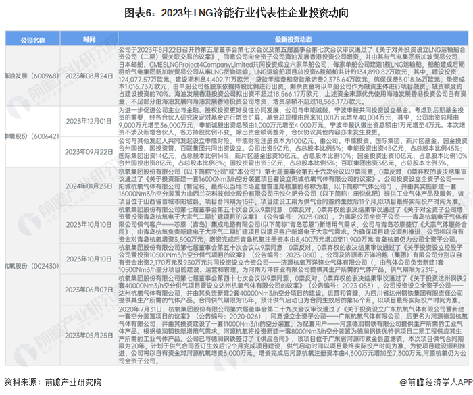Click company cell '杭氧股份（002430）'

(x=32, y=266)
